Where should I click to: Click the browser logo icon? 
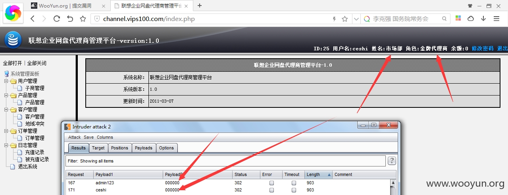13,14
